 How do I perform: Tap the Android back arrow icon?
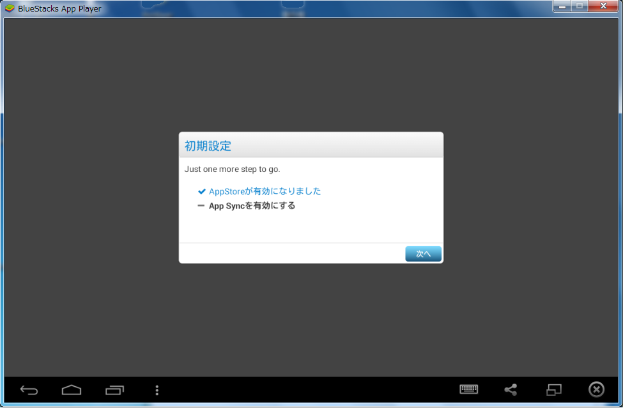pyautogui.click(x=29, y=390)
